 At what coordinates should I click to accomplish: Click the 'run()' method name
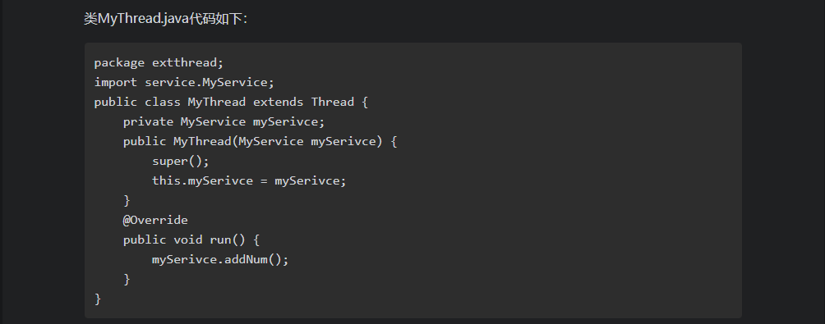[228, 240]
